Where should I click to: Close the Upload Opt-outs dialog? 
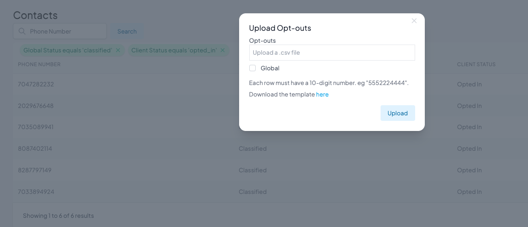point(414,21)
